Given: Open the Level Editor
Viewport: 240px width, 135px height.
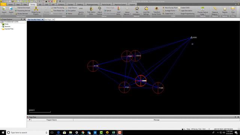Looking at the screenshot, I should 118,11.
